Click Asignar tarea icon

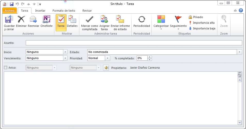[x=104, y=19]
